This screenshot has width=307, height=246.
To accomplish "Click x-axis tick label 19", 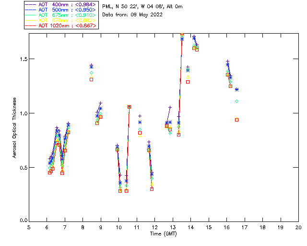I will (x=281, y=227).
